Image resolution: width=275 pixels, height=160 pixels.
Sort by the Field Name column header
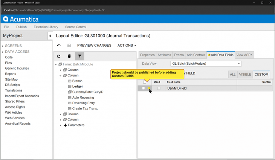pos(201,82)
